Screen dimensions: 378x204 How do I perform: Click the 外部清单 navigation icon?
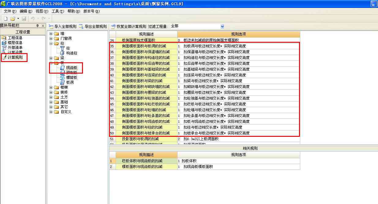coord(4,47)
